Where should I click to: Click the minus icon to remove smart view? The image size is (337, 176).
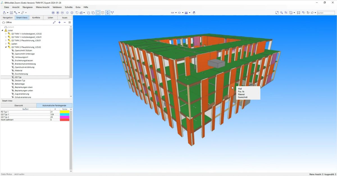tap(65, 22)
